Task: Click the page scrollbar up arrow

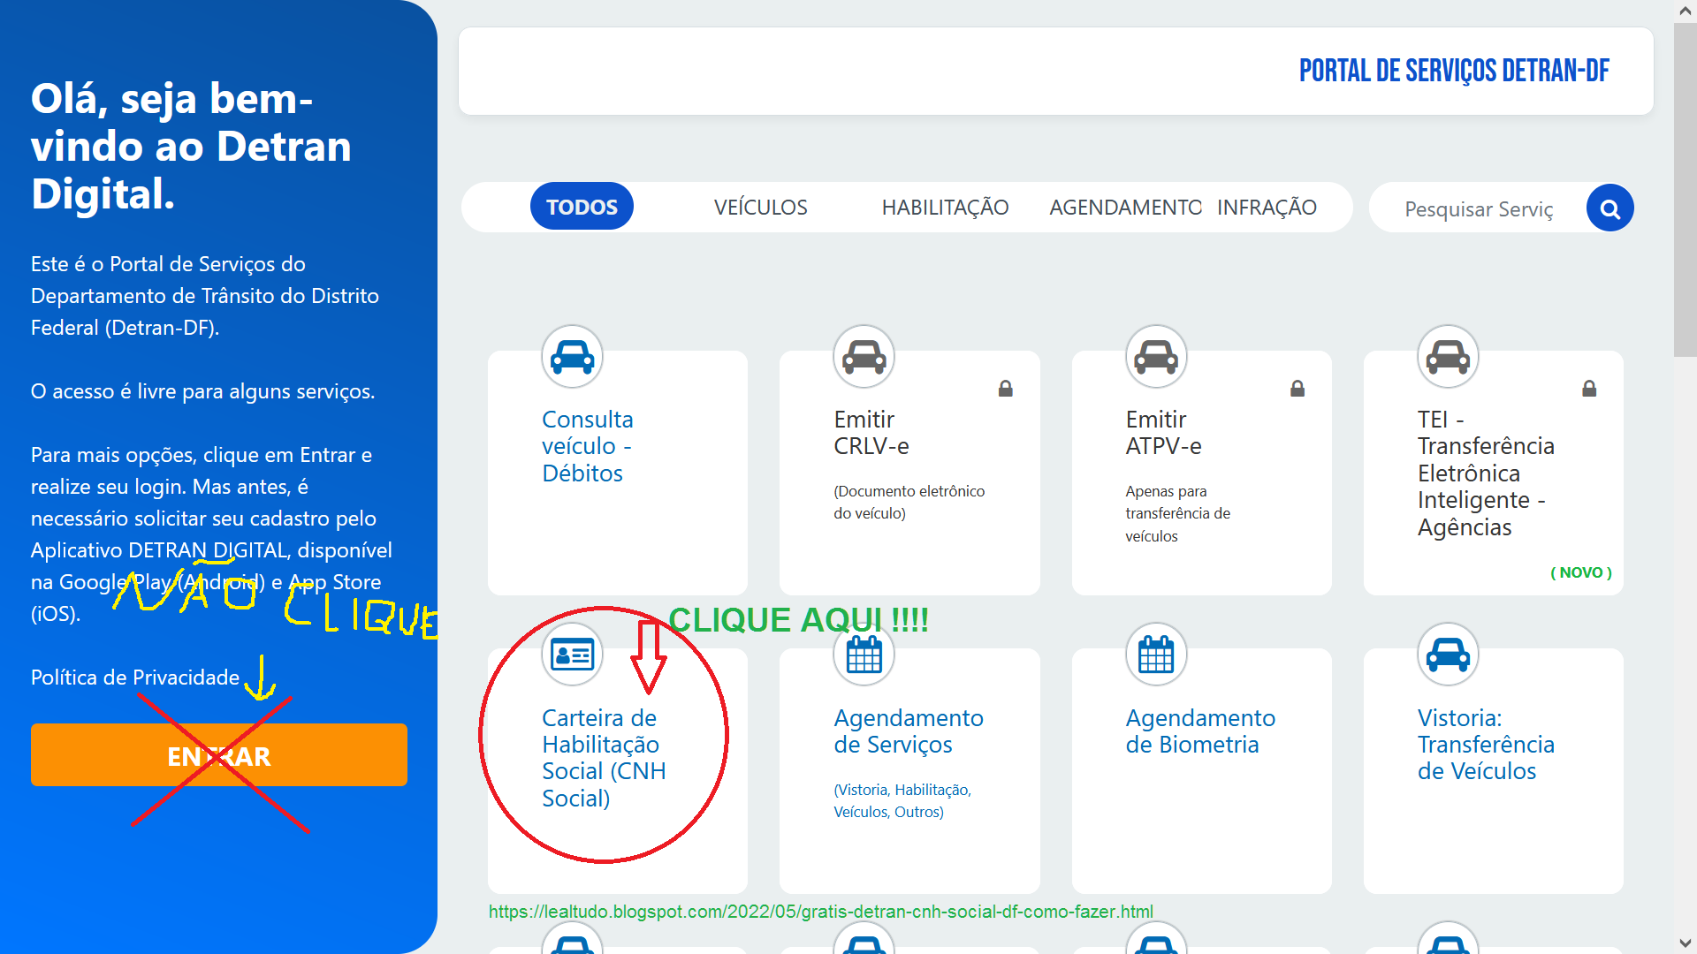Action: (1685, 11)
